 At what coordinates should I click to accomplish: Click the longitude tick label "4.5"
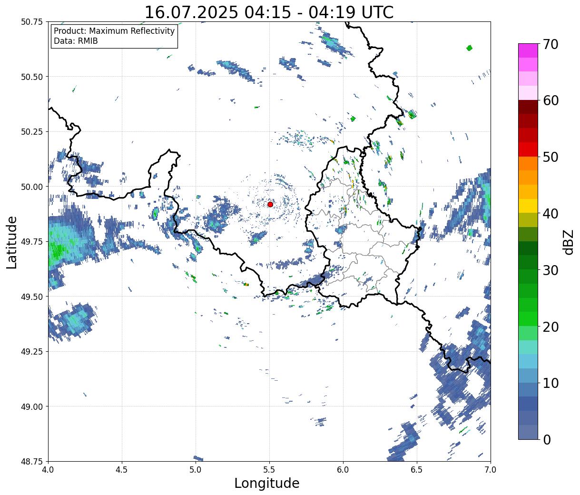122,469
